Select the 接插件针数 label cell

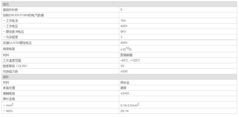click(11, 10)
